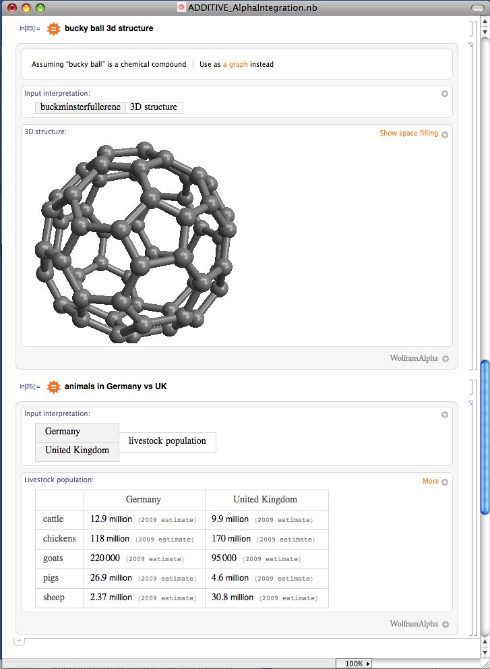Open the 100% magnification popup menu

pyautogui.click(x=354, y=664)
